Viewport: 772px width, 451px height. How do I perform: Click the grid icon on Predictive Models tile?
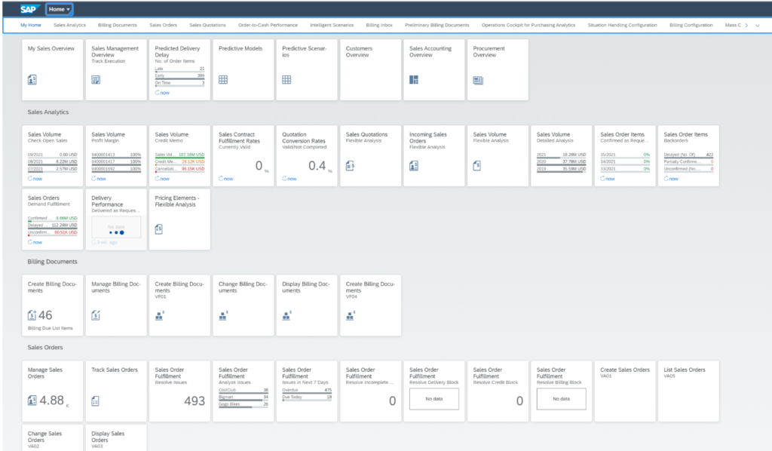(x=222, y=78)
